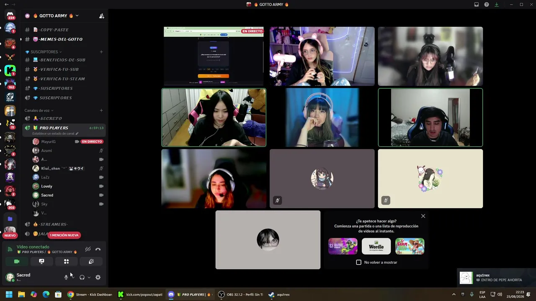Focus the pink cat-ear headphones webcam tile
Image resolution: width=536 pixels, height=301 pixels.
[322, 56]
